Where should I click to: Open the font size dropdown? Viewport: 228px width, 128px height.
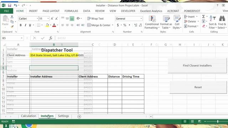tap(48, 18)
